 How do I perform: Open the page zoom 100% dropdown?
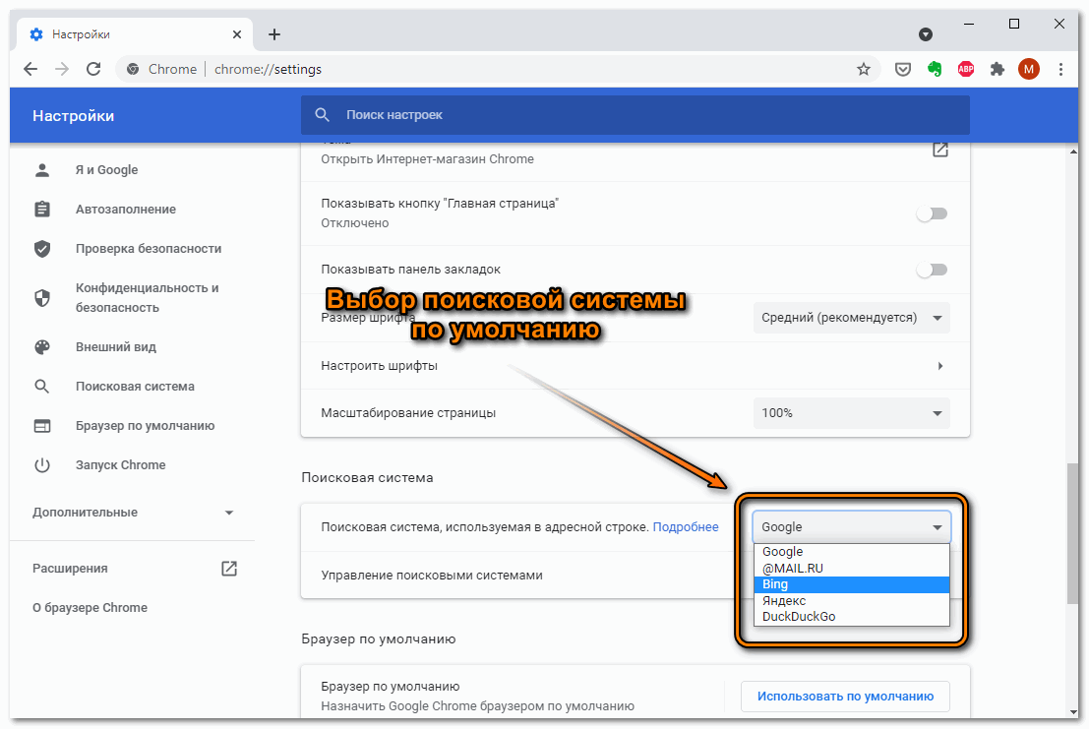[x=852, y=413]
